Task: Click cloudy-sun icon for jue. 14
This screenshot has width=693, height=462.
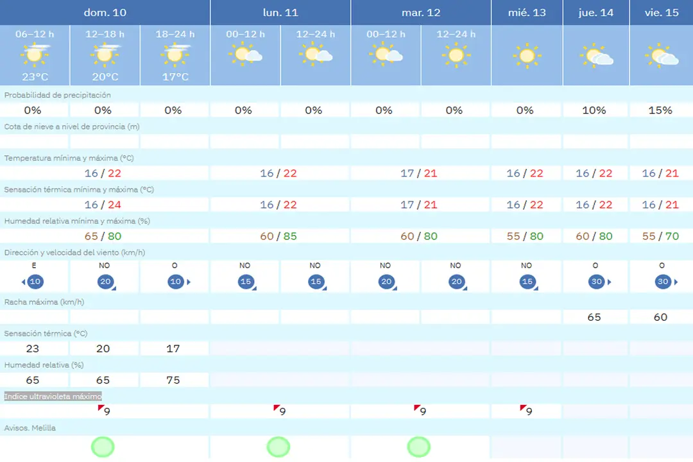Action: (x=596, y=56)
